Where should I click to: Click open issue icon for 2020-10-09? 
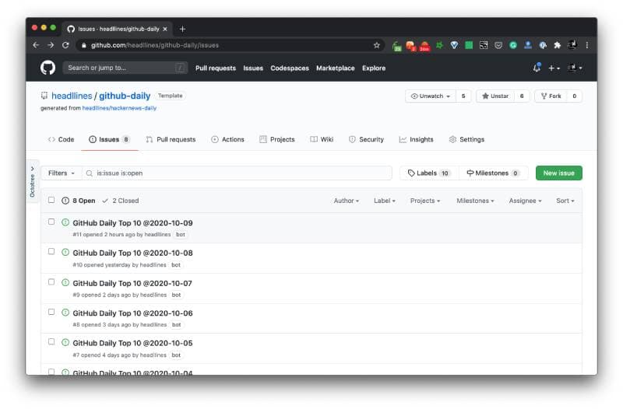click(x=65, y=222)
